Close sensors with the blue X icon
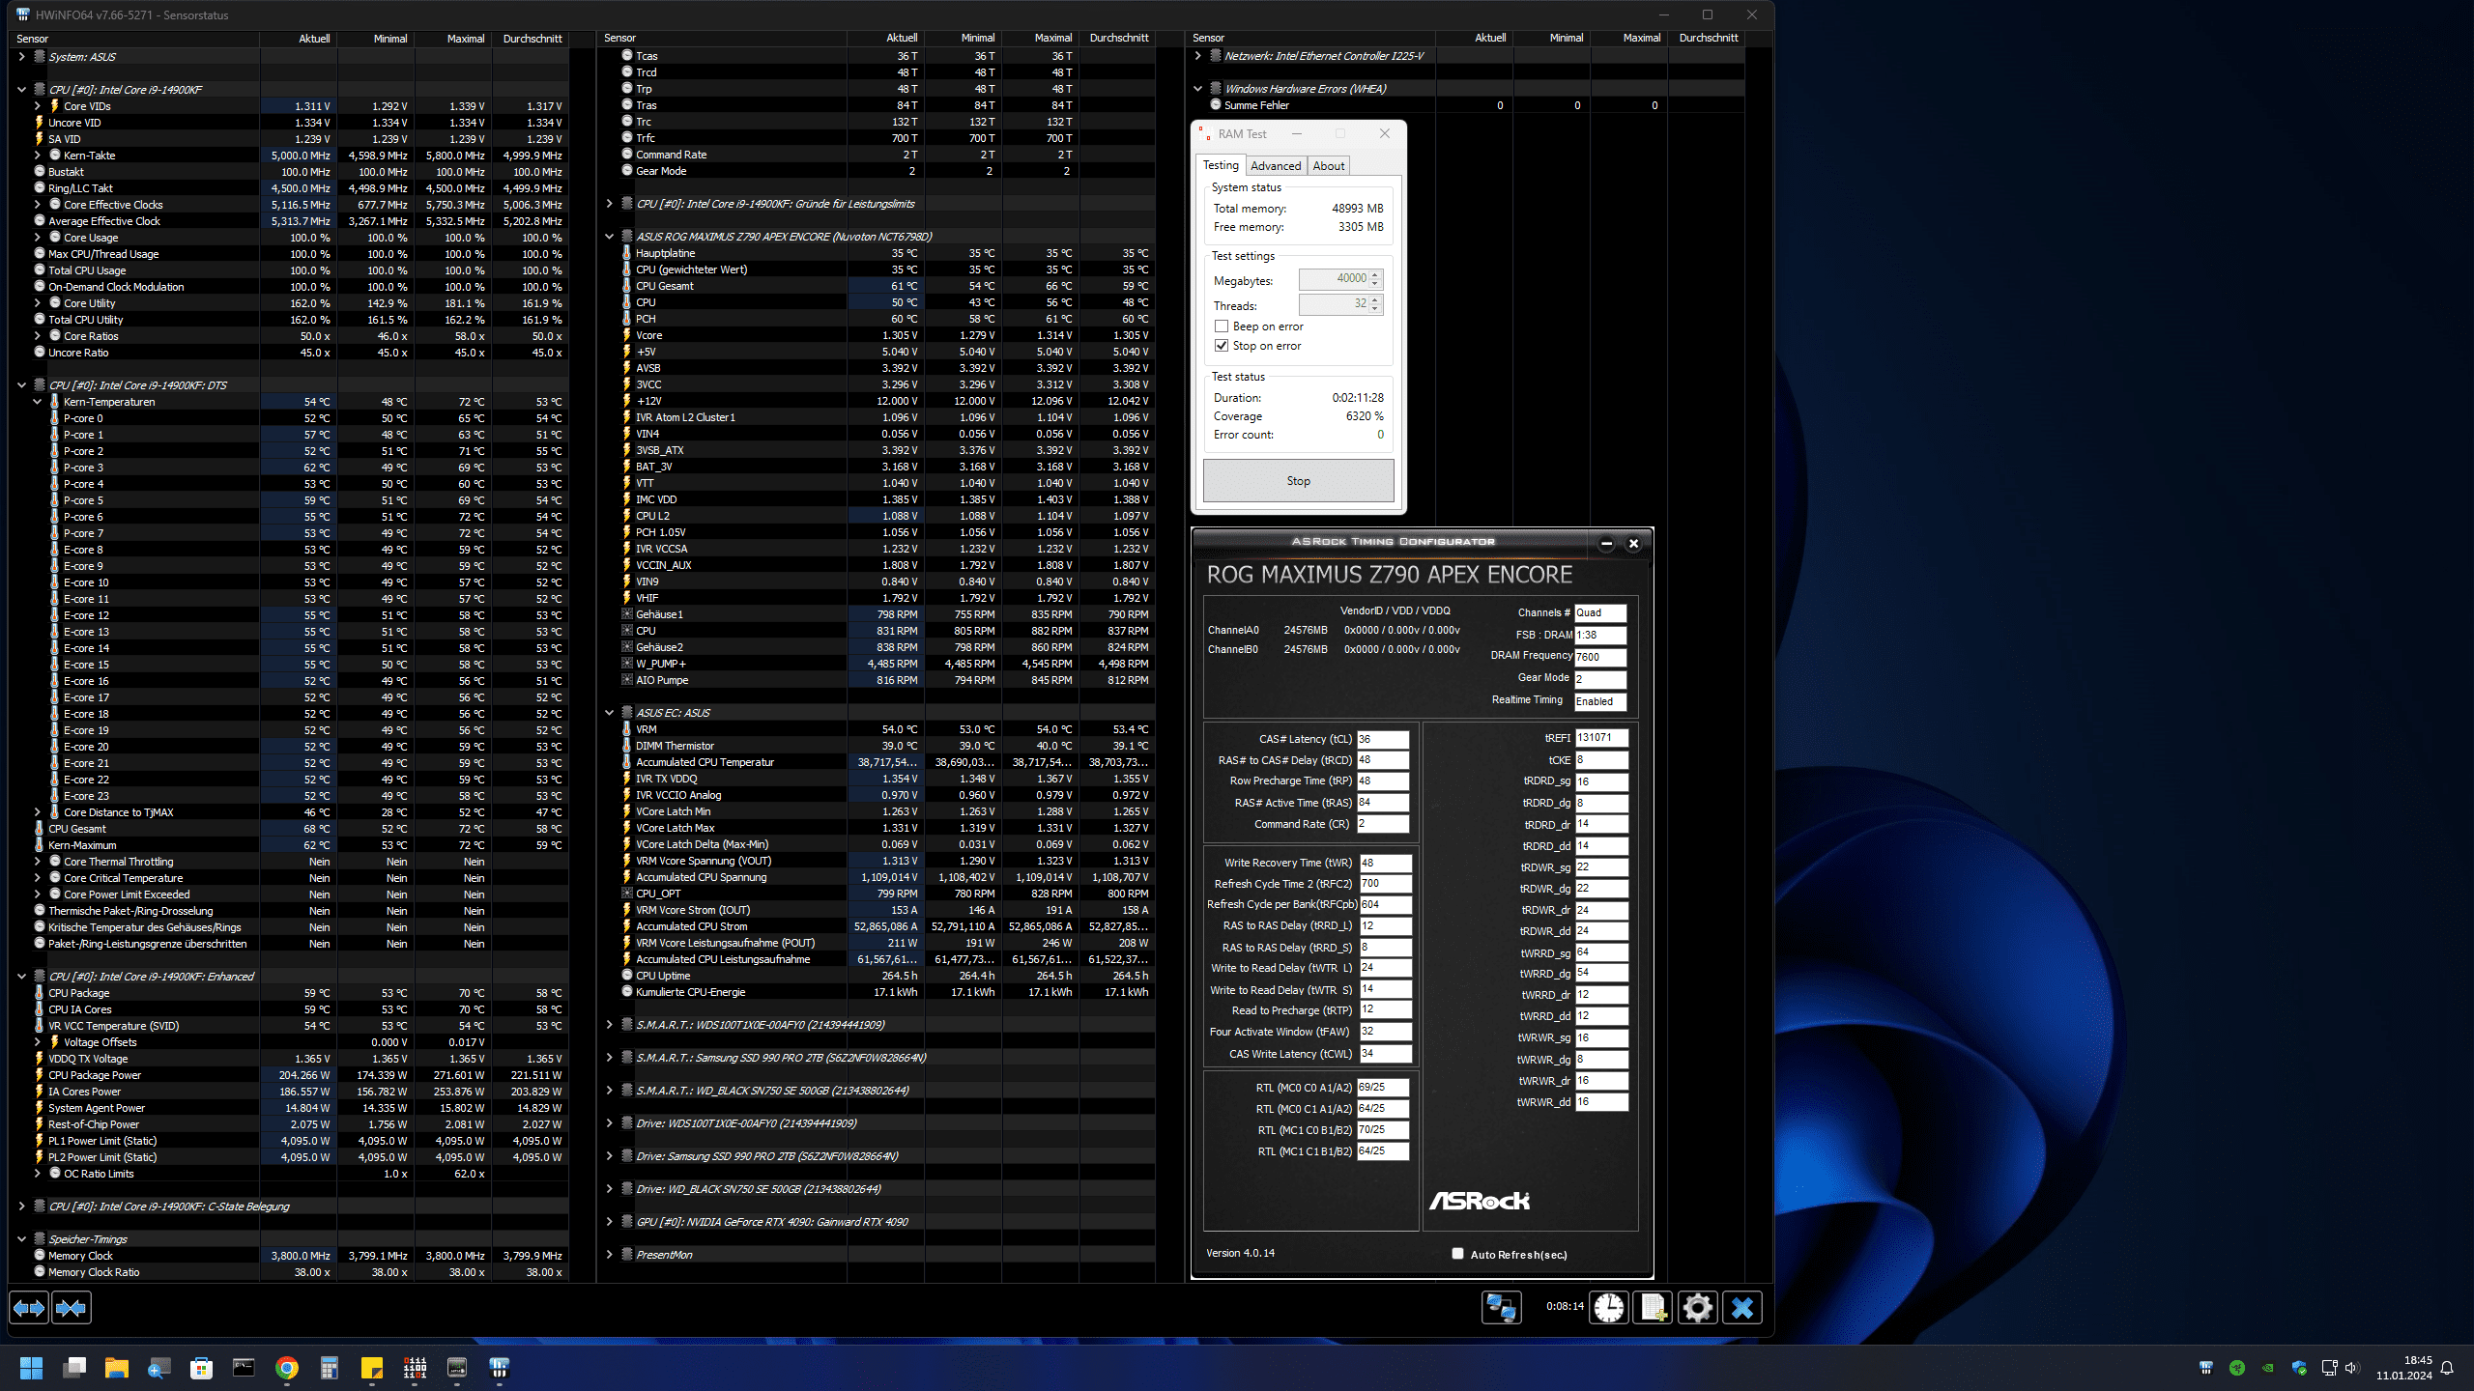This screenshot has height=1391, width=2474. pos(1742,1308)
